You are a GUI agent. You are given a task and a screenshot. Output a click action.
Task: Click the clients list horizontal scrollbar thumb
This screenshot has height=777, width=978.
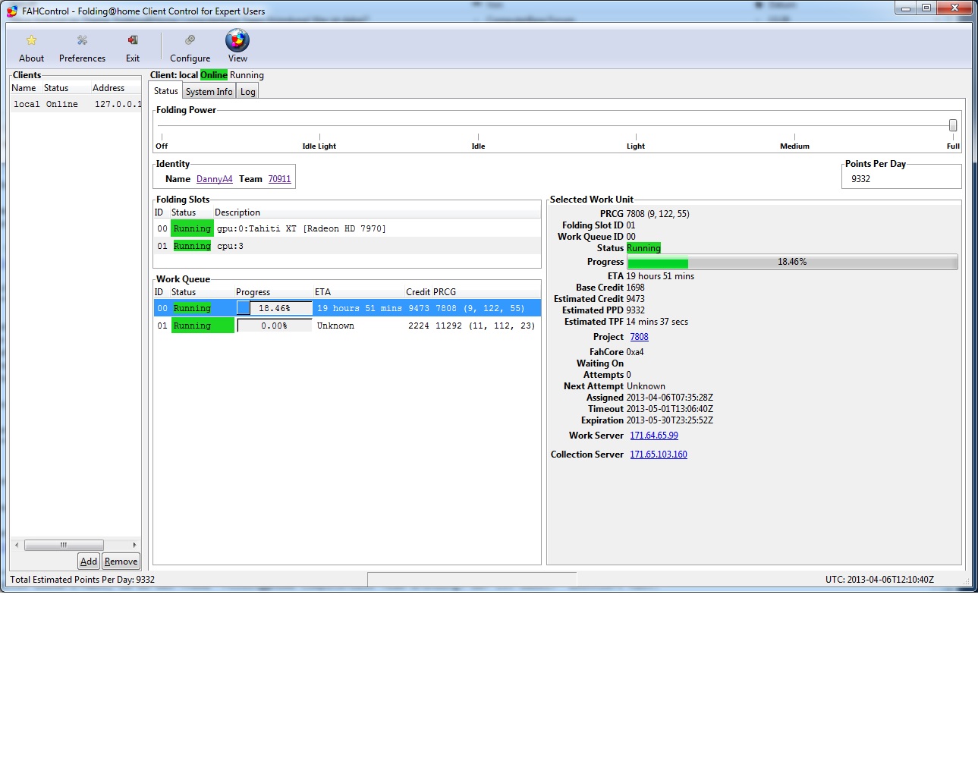pyautogui.click(x=64, y=545)
